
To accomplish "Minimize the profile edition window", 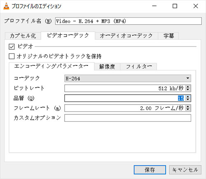I will [154, 6].
